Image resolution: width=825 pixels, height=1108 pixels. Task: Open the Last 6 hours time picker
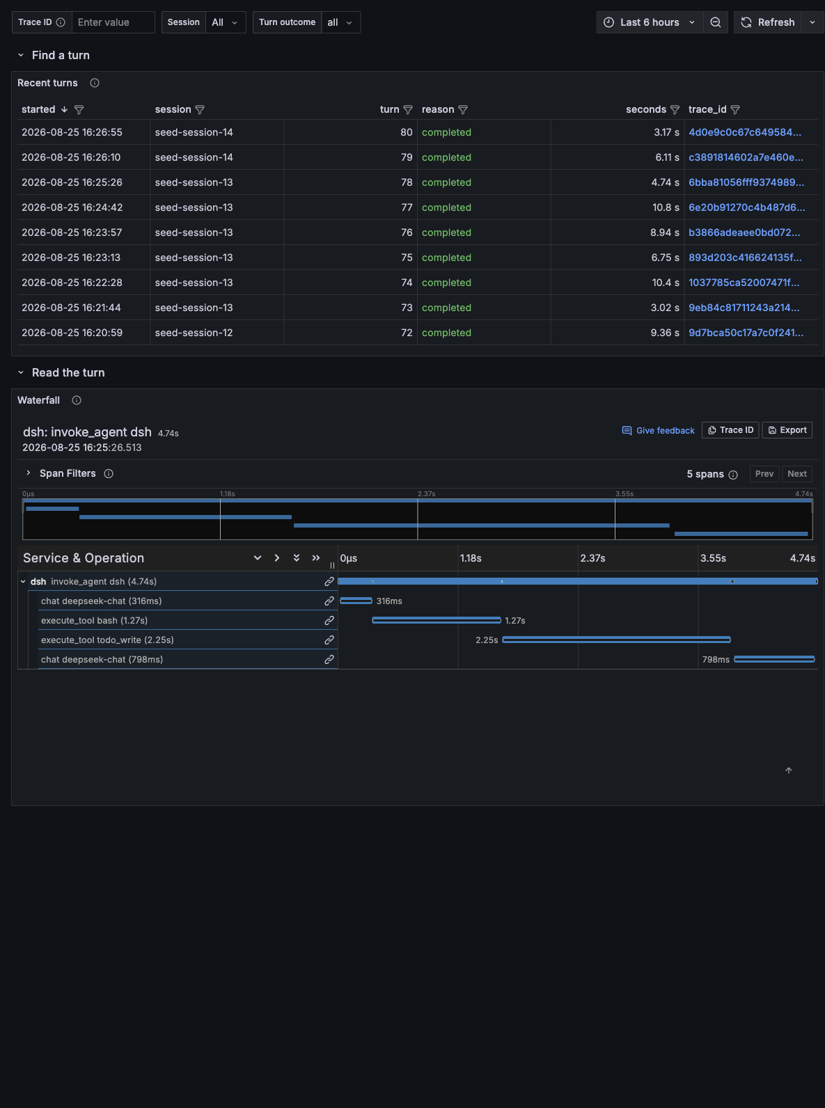[650, 22]
